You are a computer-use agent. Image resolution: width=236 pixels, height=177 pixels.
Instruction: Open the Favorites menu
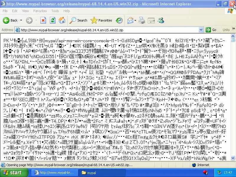coord(40,11)
